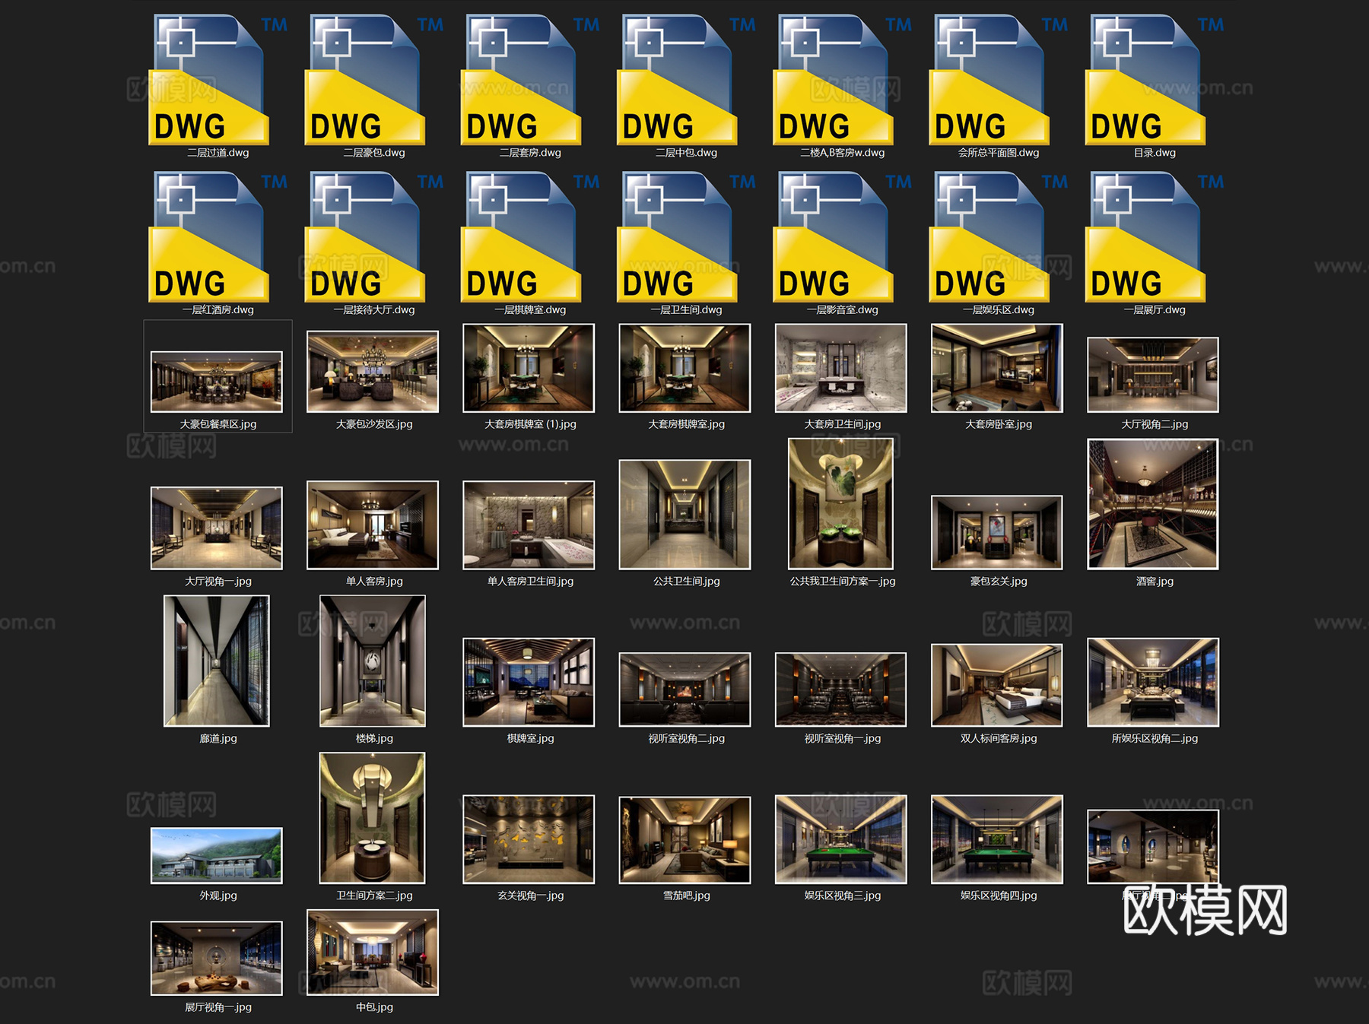The image size is (1369, 1024).
Task: Open the 楼梯.jpg thumbnail
Action: (x=373, y=661)
